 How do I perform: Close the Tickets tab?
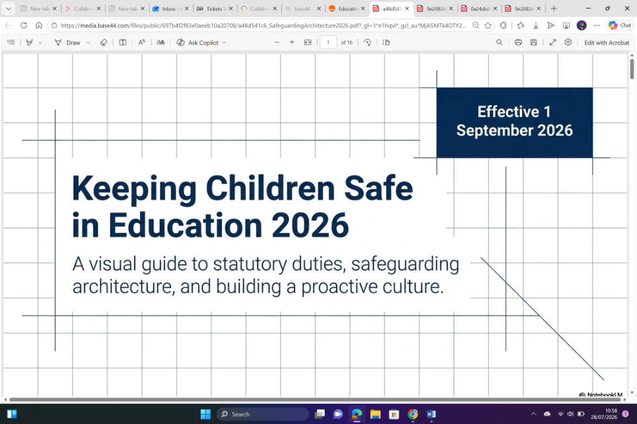[x=231, y=9]
